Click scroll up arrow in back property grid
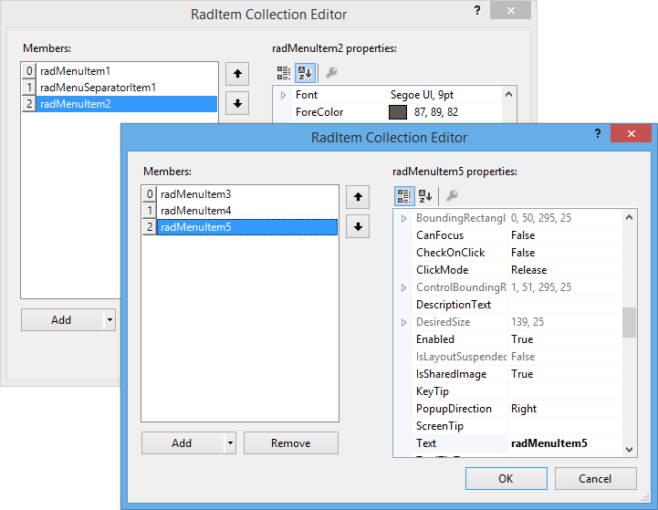This screenshot has width=658, height=510. (x=508, y=94)
